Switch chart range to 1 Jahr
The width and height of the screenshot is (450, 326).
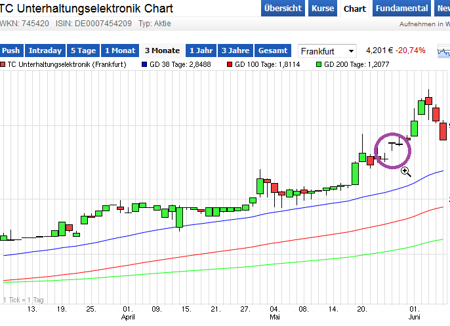(201, 51)
